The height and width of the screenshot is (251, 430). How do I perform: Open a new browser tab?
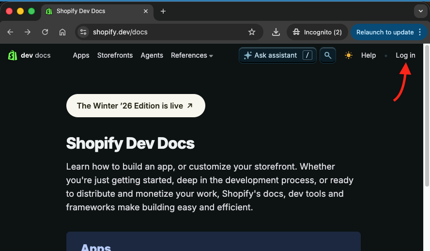(x=163, y=11)
